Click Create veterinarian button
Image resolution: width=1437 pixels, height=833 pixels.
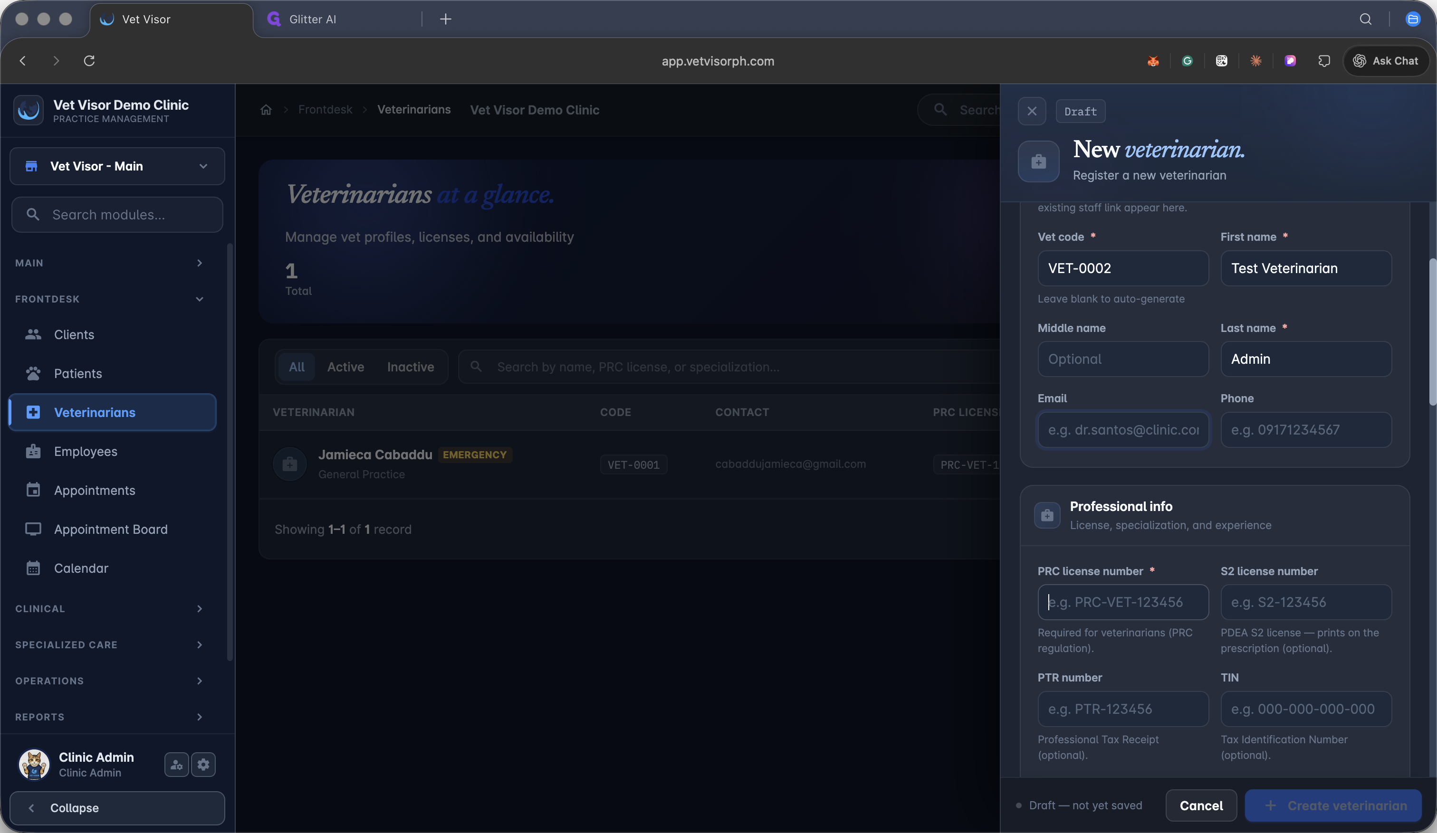1333,805
